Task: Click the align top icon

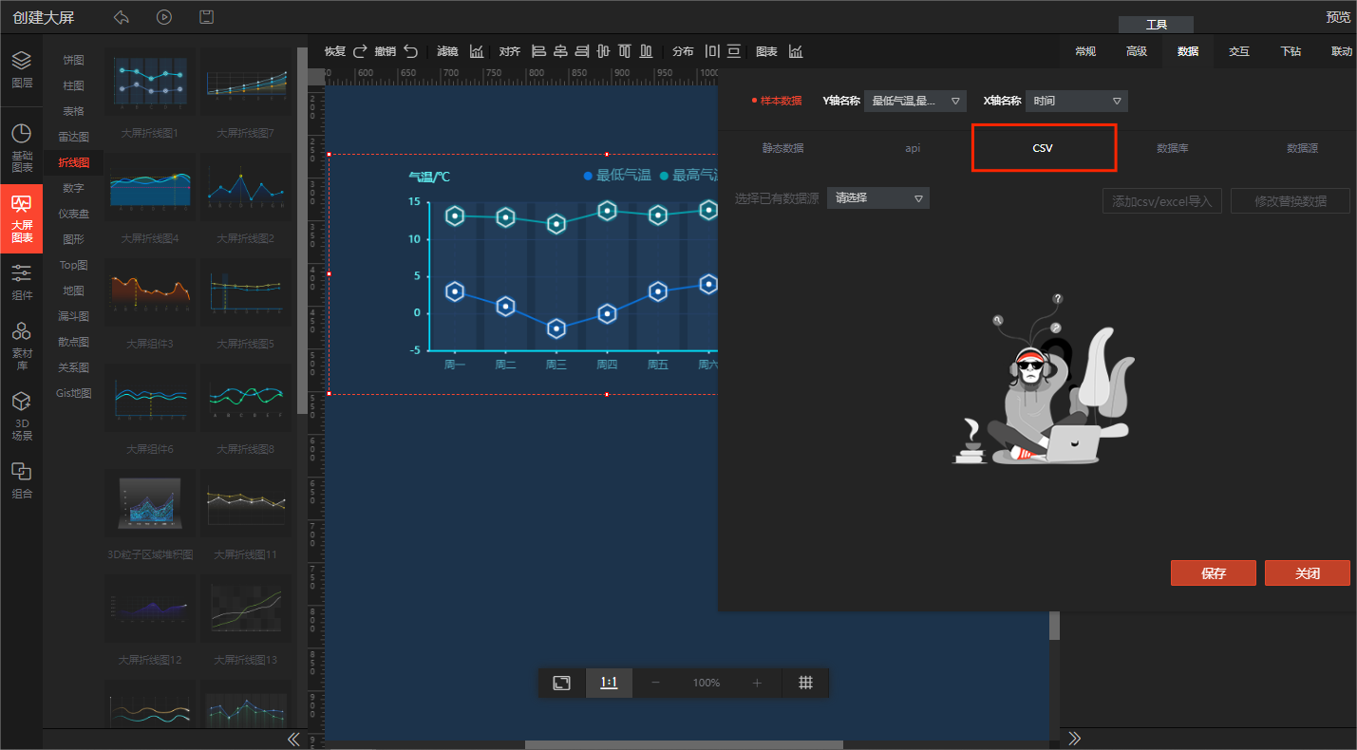Action: 625,51
